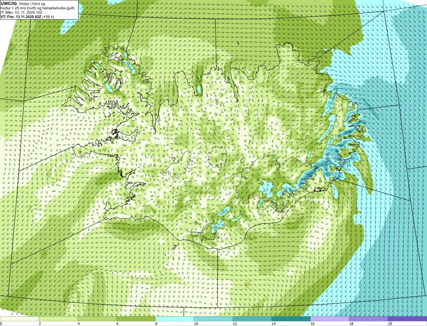Click the 4–6 m/s green legend swatch

[97, 319]
